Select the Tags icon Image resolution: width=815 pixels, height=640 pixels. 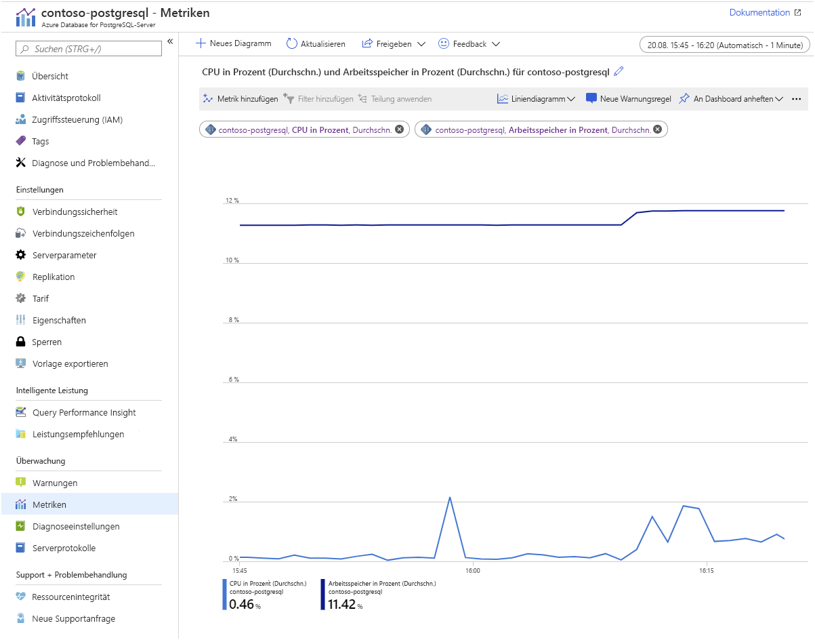click(x=21, y=141)
